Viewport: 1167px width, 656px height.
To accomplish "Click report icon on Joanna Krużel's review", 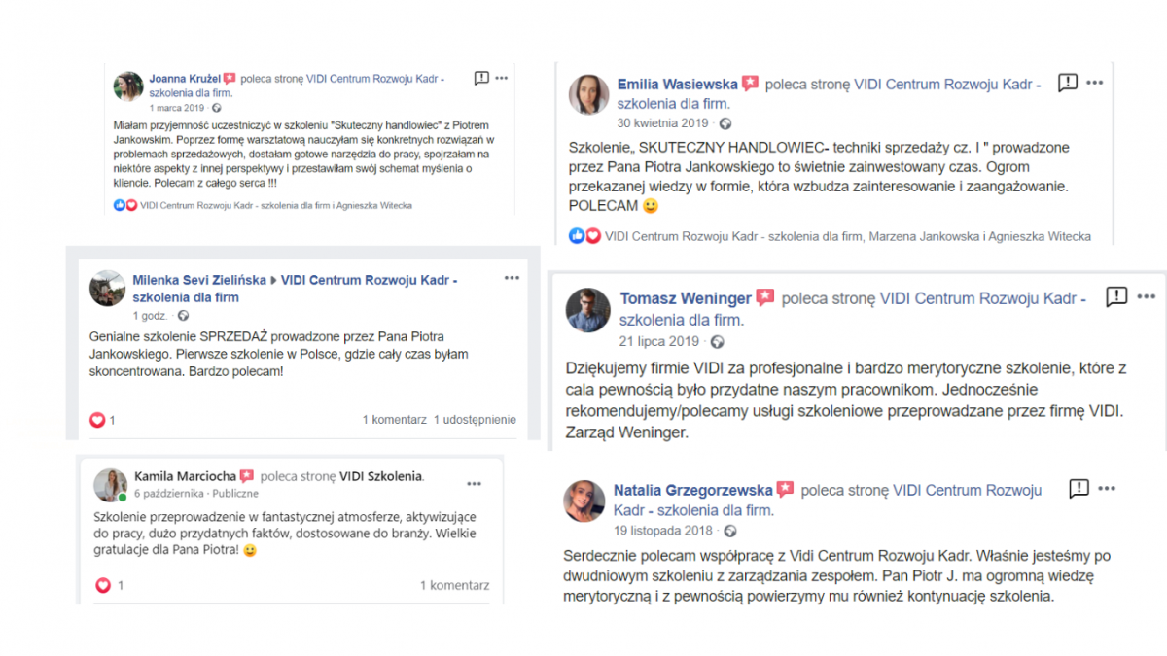I will pyautogui.click(x=481, y=78).
